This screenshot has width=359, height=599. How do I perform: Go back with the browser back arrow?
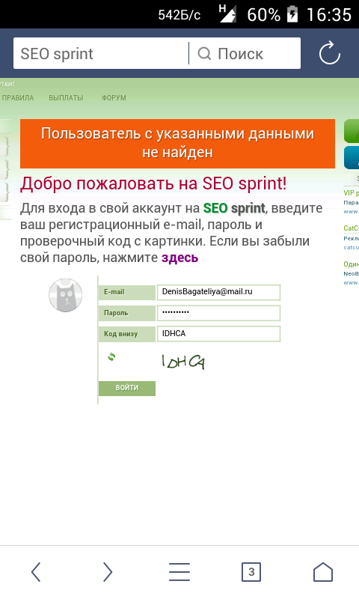click(x=36, y=572)
